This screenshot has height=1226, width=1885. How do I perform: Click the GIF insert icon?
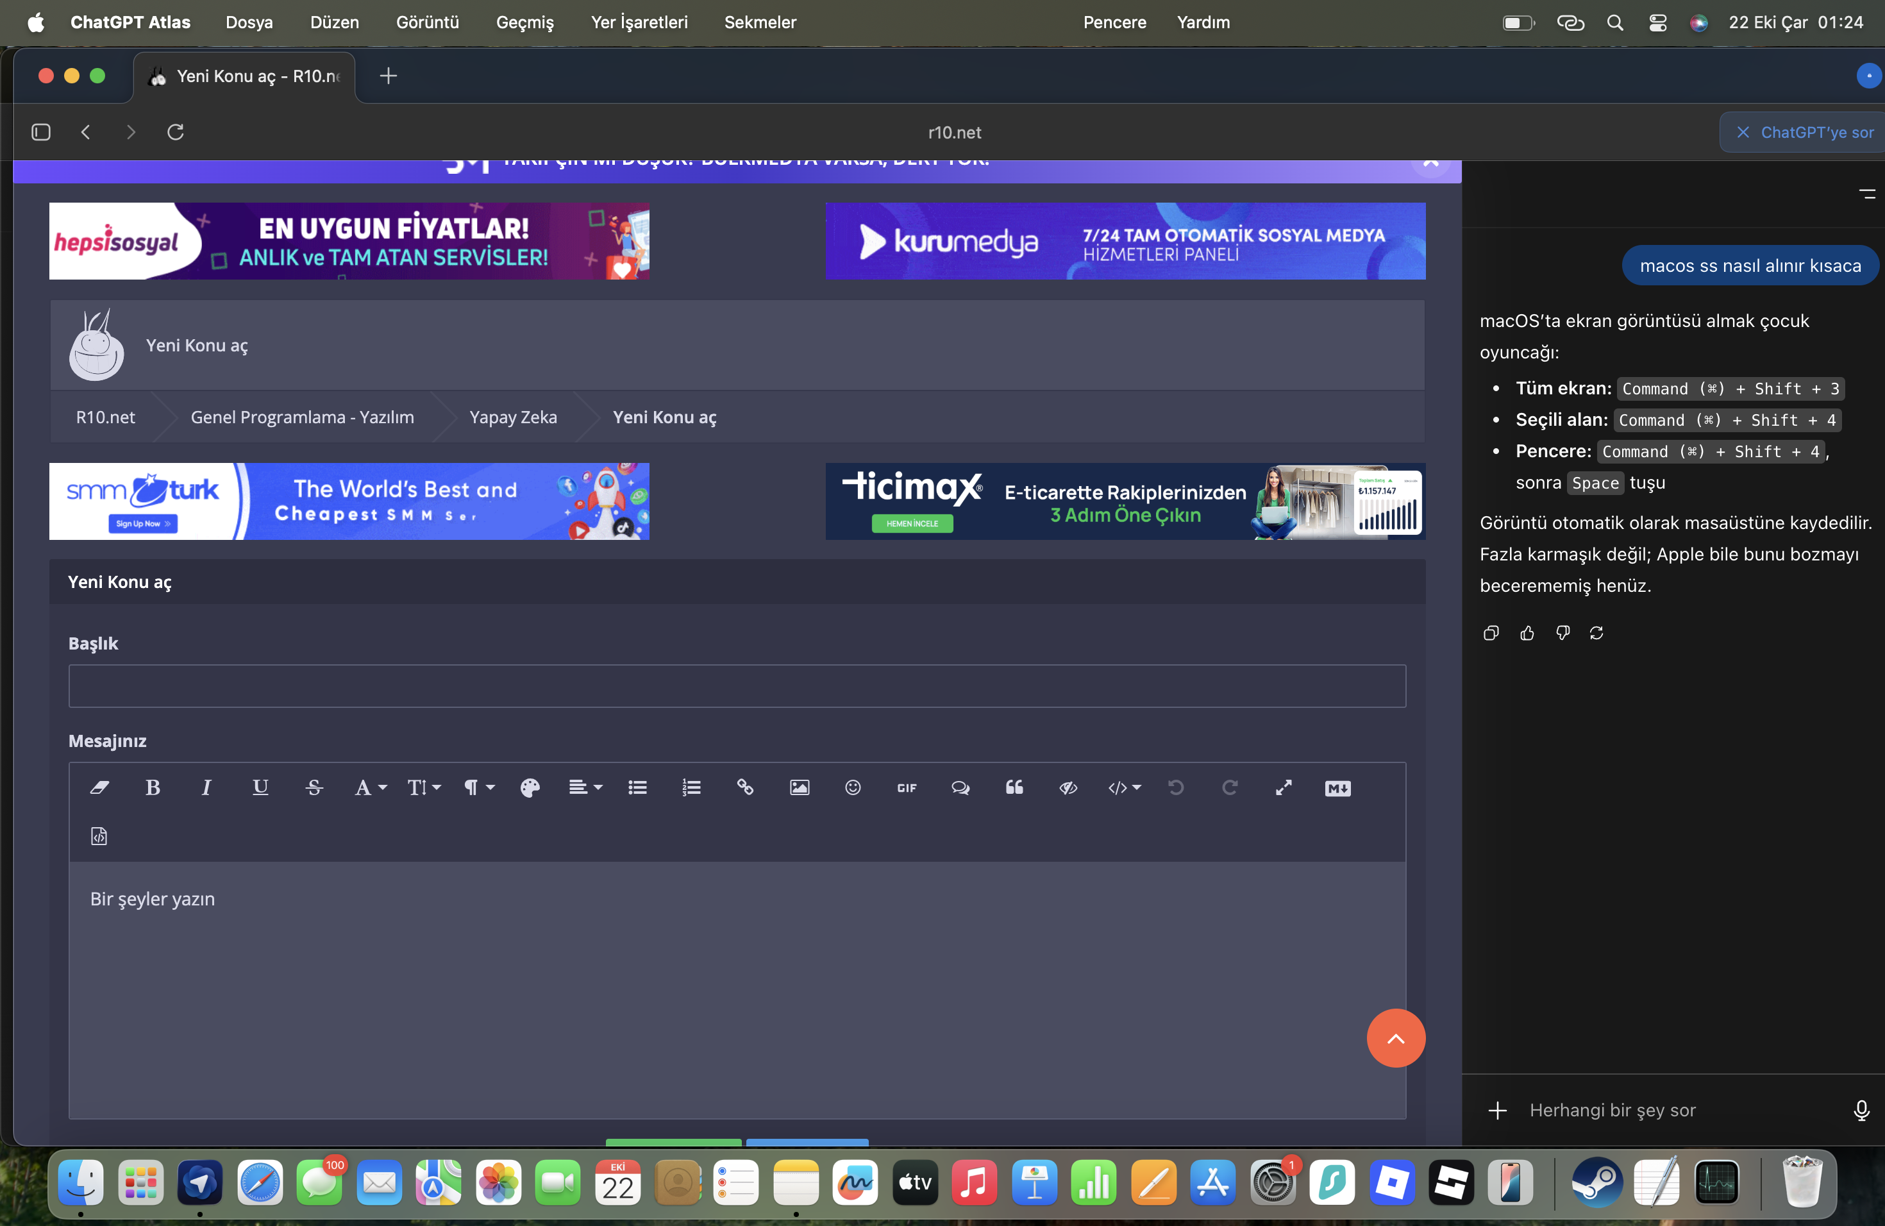coord(907,788)
